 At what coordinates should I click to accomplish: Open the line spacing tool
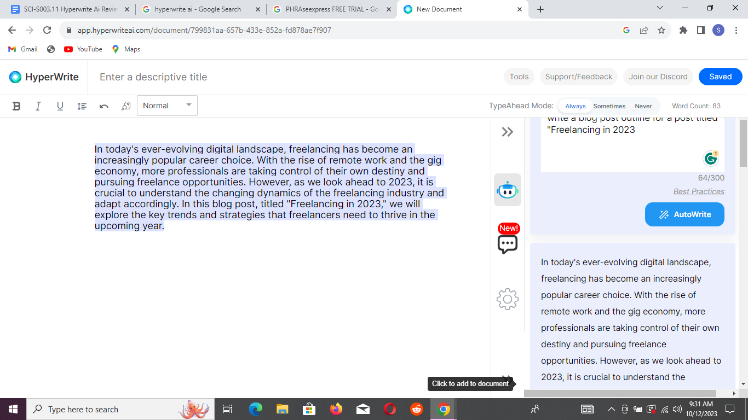click(82, 106)
